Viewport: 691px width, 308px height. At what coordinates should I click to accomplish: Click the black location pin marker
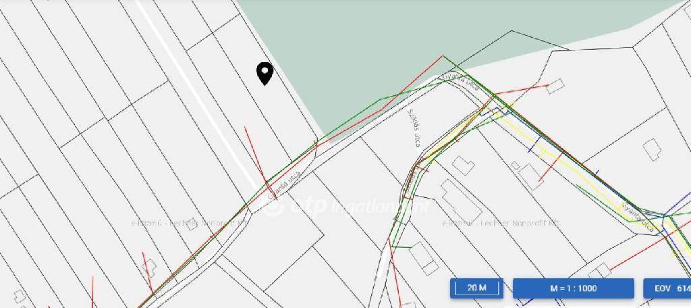point(265,74)
